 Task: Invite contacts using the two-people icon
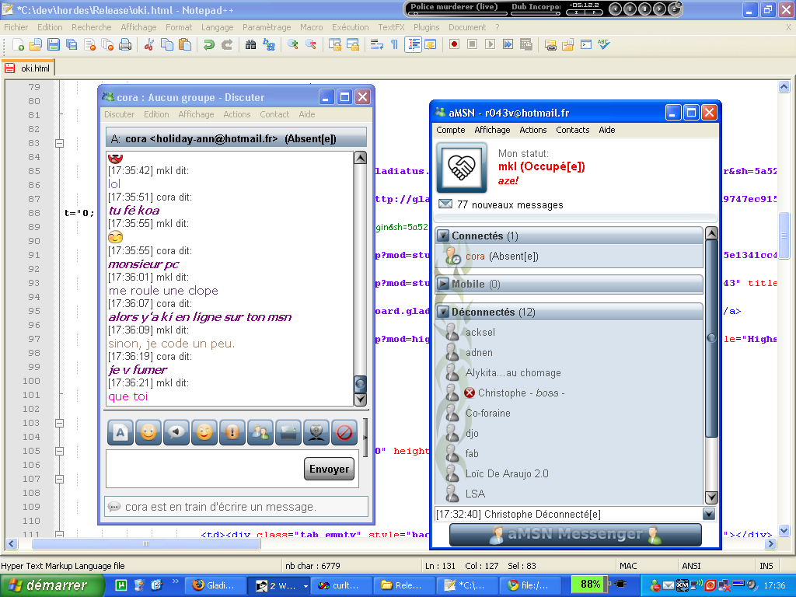(x=260, y=432)
